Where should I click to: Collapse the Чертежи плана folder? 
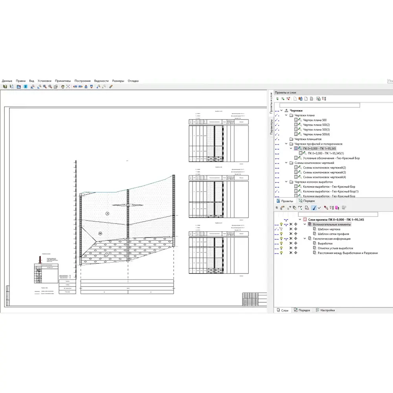(x=286, y=116)
